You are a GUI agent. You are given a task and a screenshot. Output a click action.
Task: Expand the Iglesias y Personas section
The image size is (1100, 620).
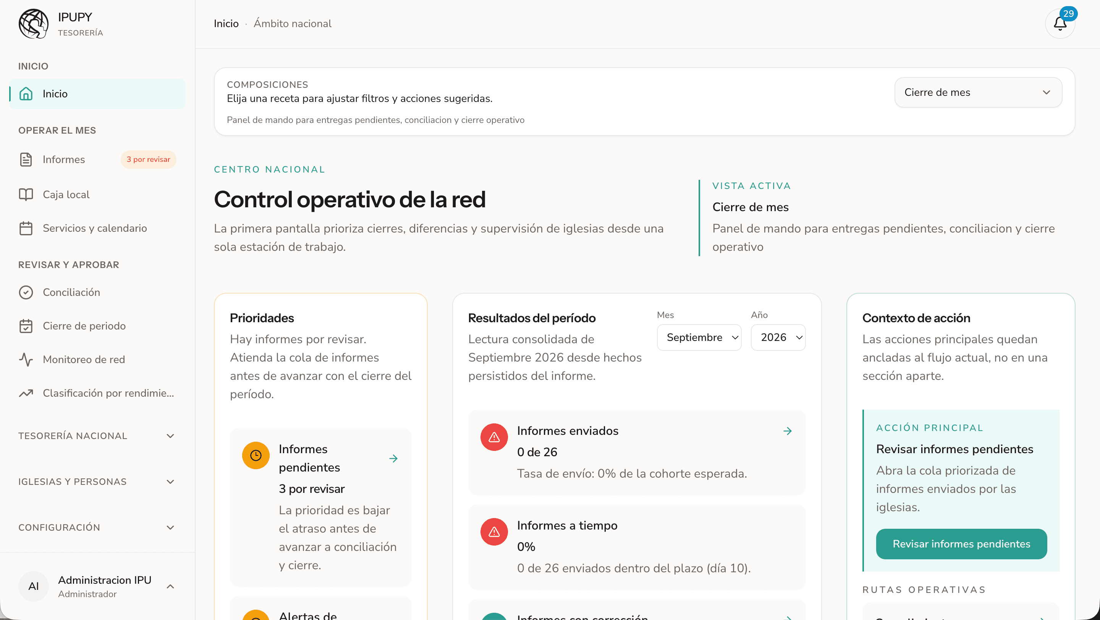click(97, 482)
